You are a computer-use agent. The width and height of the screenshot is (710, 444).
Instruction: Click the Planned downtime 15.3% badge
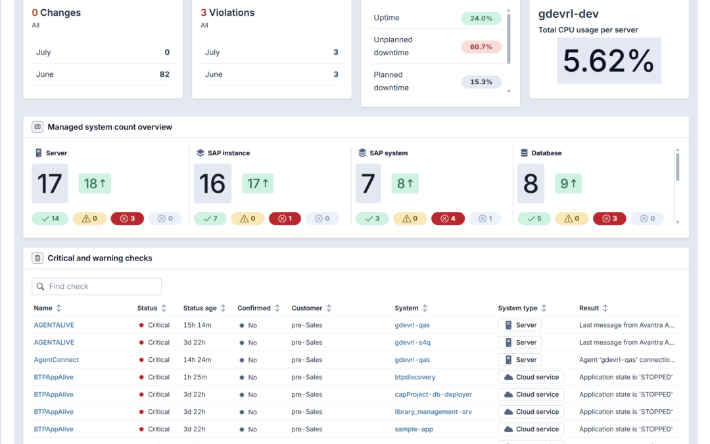pos(481,82)
